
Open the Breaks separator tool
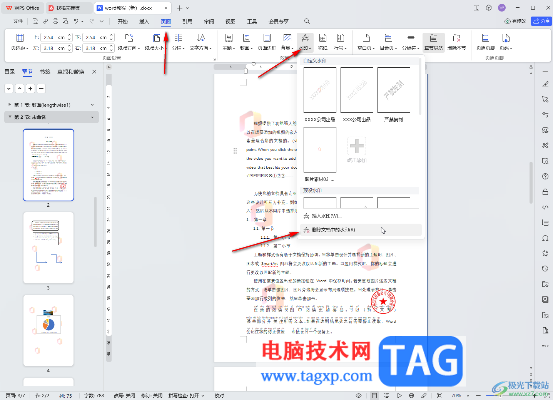pos(411,42)
